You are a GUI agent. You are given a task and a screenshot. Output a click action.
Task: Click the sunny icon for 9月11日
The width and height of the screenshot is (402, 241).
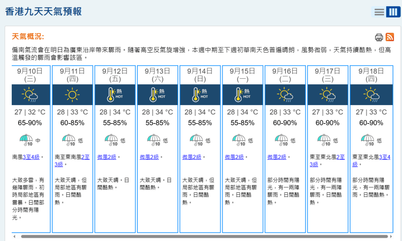click(72, 95)
